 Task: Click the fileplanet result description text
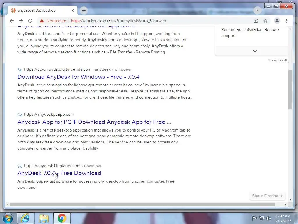[x=96, y=184]
